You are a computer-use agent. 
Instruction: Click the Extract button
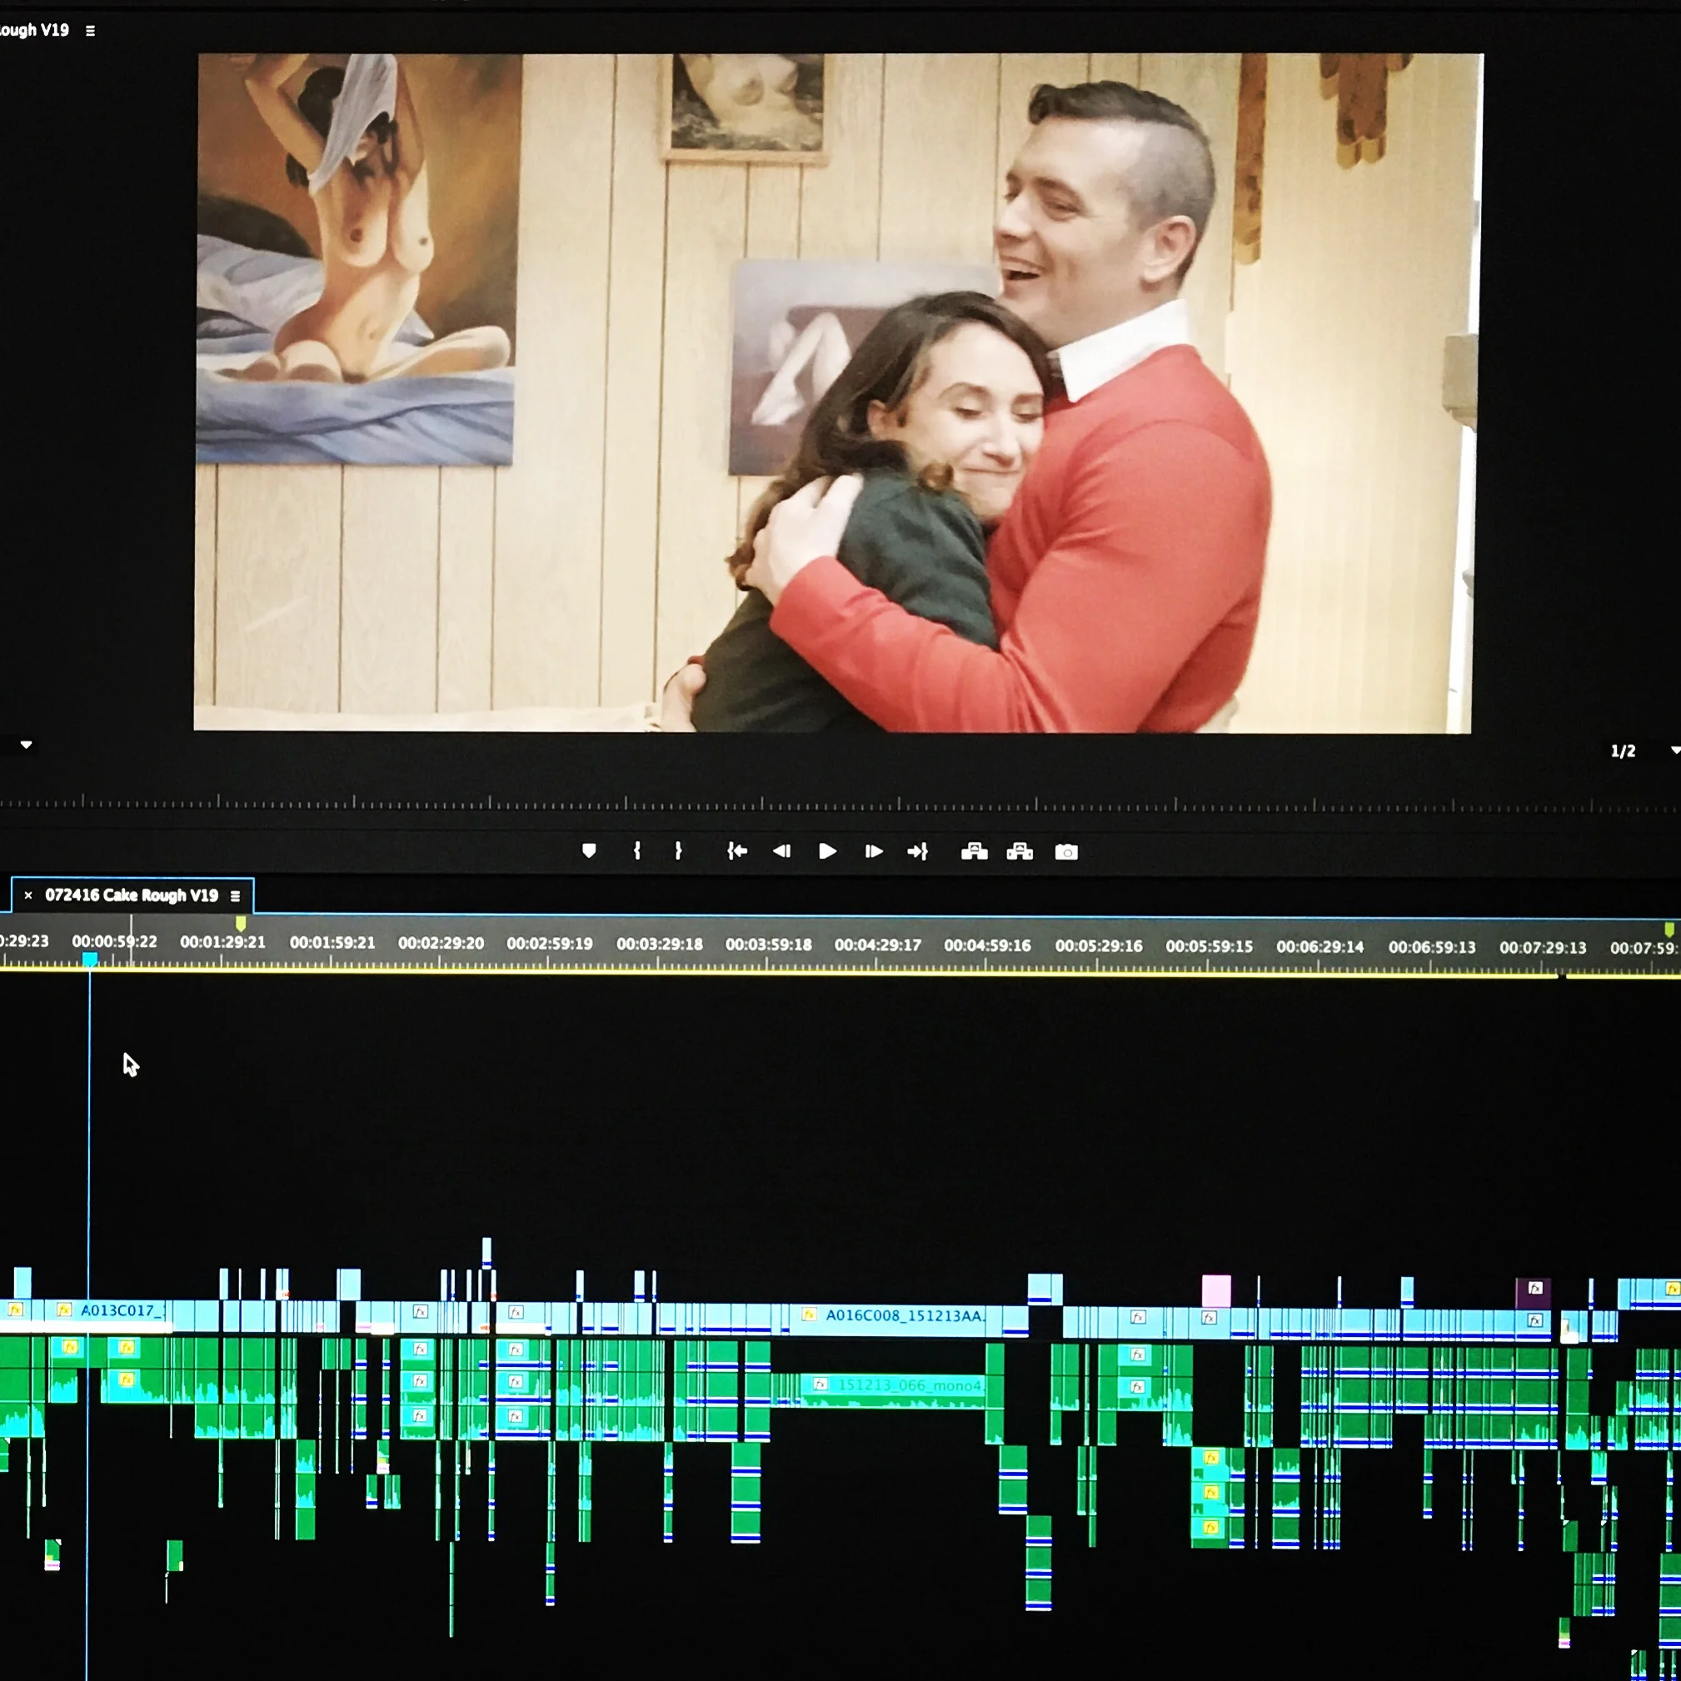coord(1020,851)
